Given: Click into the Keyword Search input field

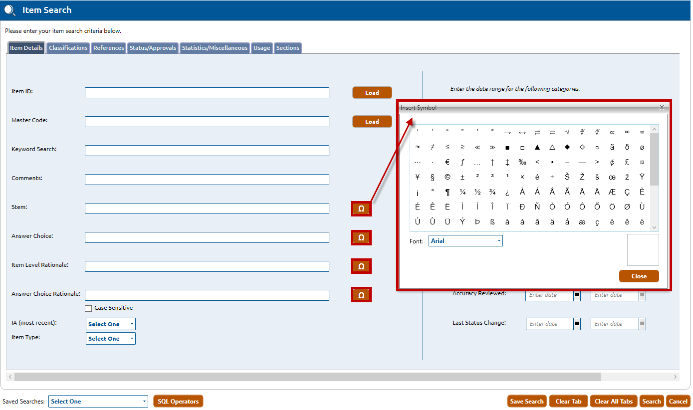Looking at the screenshot, I should click(x=207, y=151).
